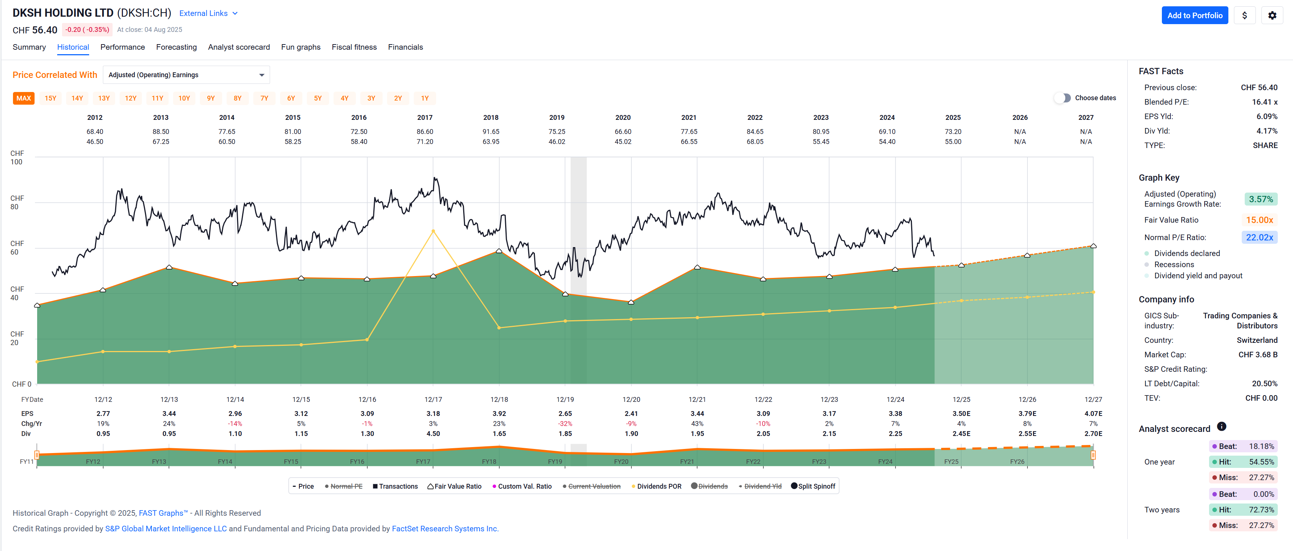Go to the Forecasting tab
This screenshot has height=551, width=1293.
(x=176, y=47)
